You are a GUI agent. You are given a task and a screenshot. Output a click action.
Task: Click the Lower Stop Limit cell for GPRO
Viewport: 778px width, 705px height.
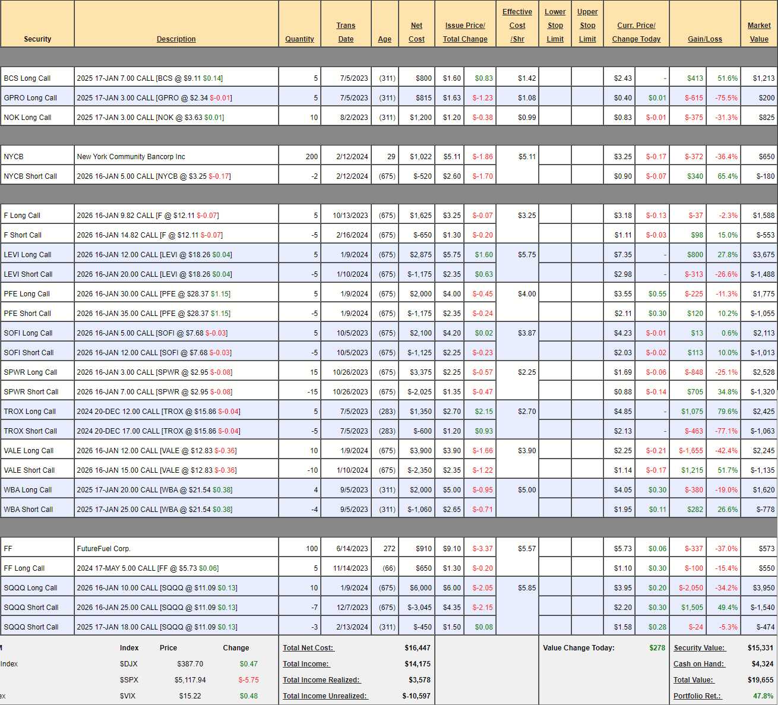pos(555,98)
